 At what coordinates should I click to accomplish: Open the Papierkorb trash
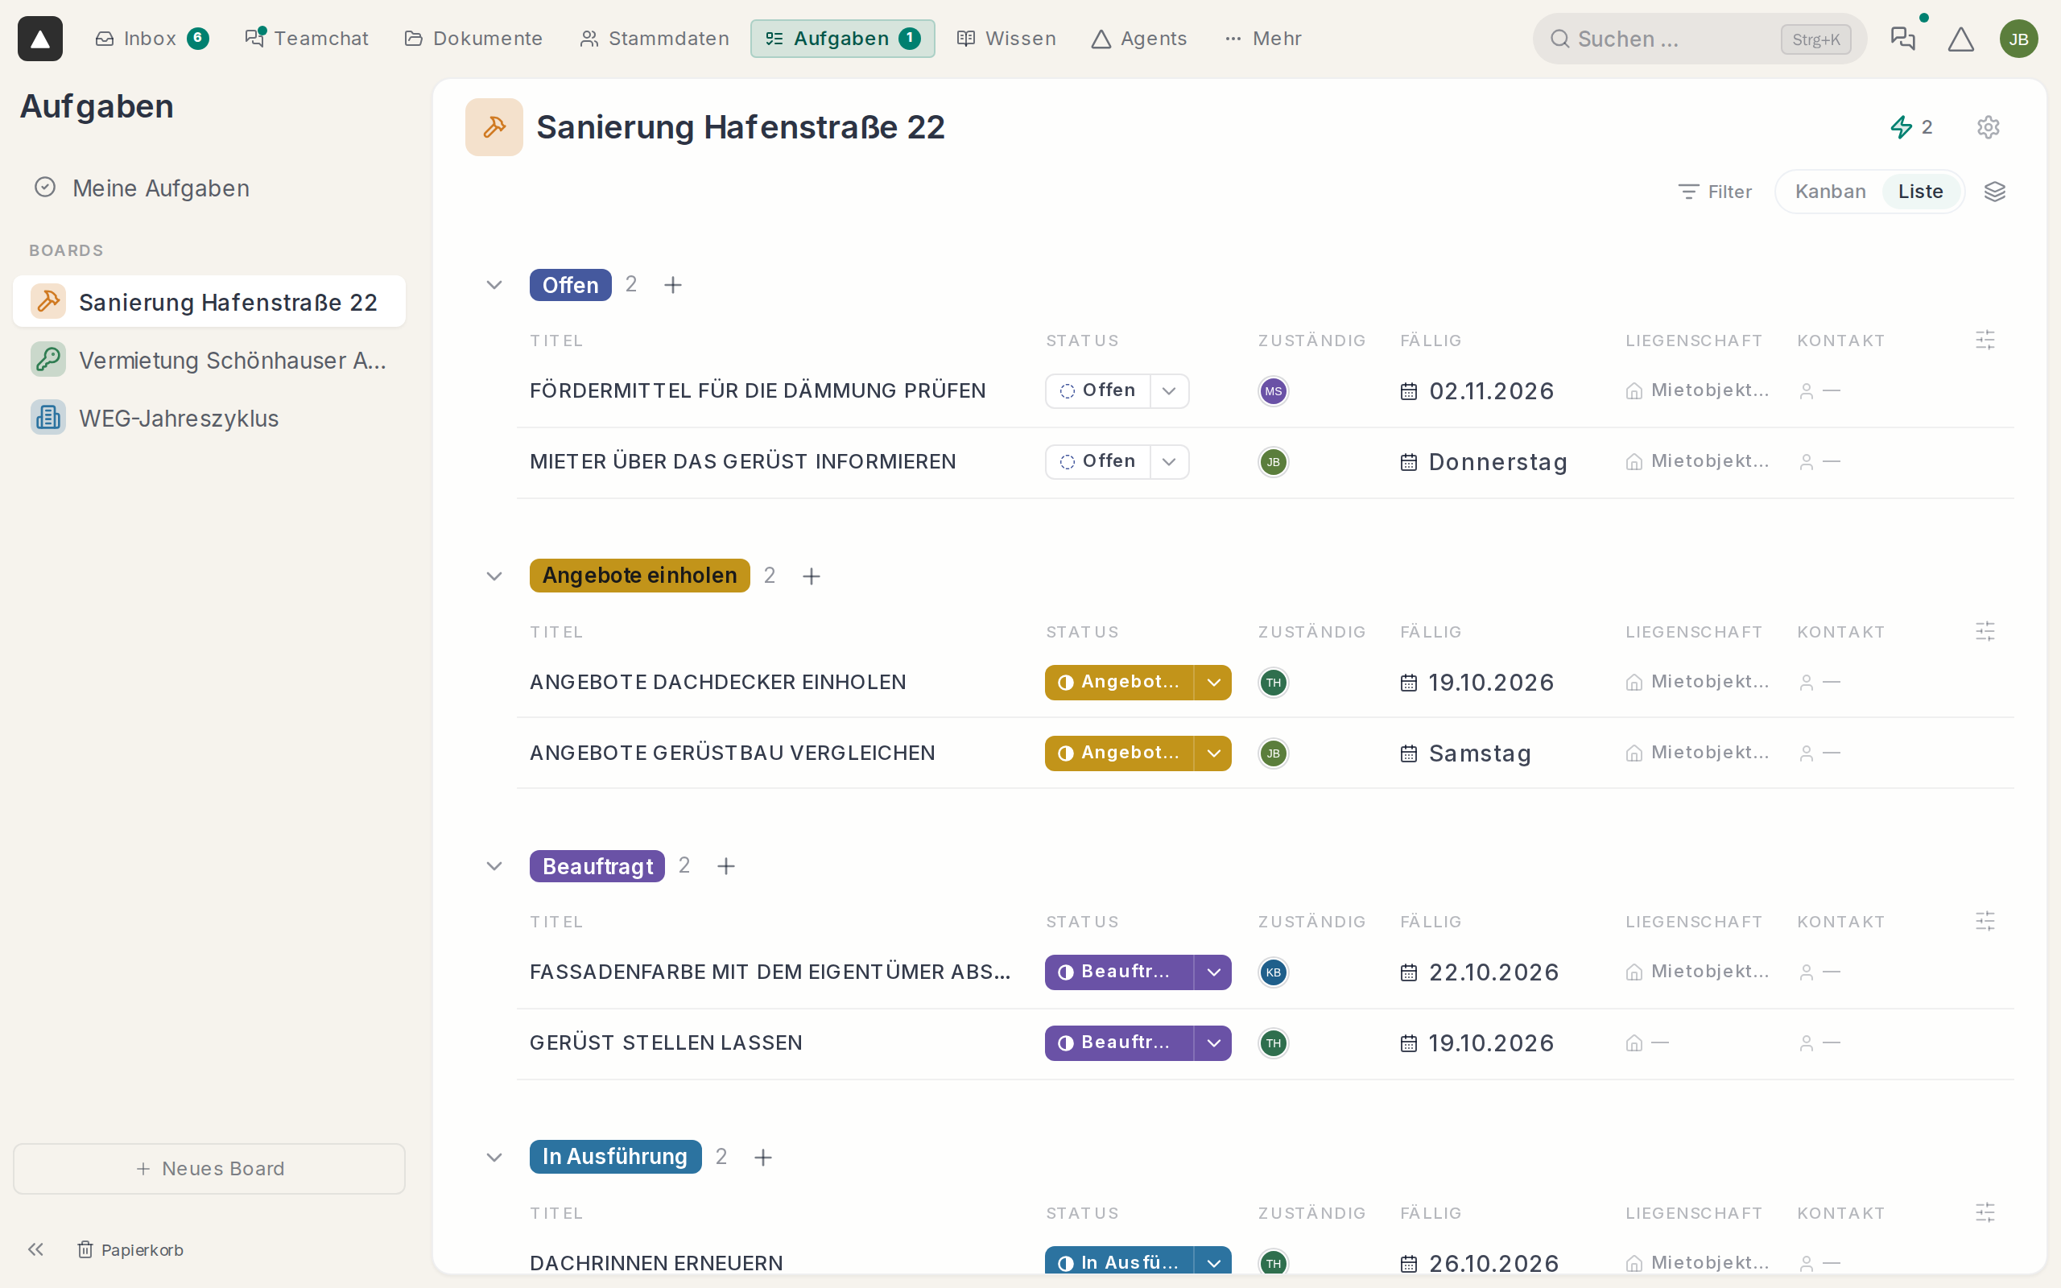point(130,1249)
